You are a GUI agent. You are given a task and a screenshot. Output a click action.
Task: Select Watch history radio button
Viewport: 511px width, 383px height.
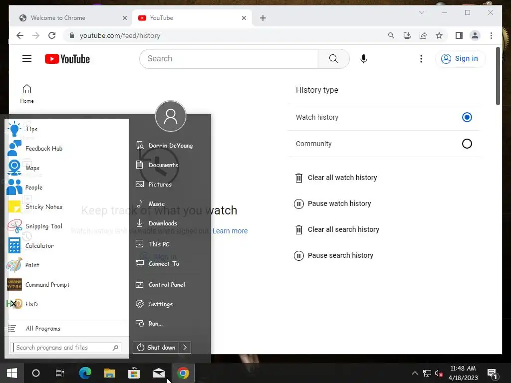pos(467,117)
